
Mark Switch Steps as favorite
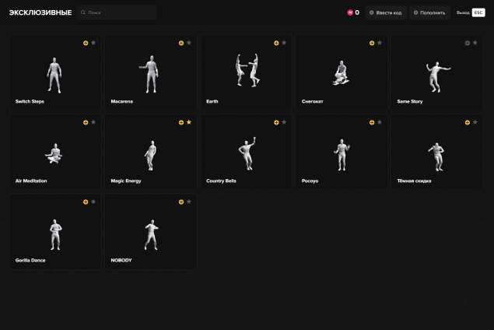coord(93,43)
